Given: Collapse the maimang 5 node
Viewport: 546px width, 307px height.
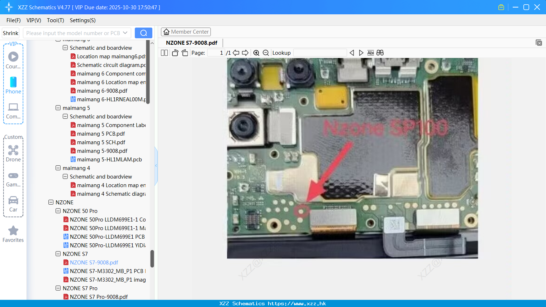Looking at the screenshot, I should coord(58,108).
